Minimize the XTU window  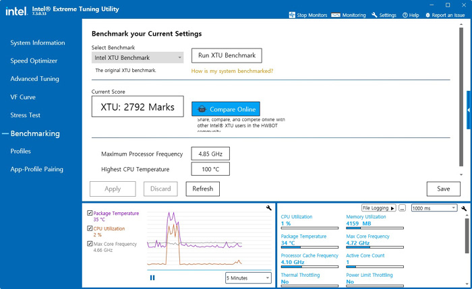432,5
